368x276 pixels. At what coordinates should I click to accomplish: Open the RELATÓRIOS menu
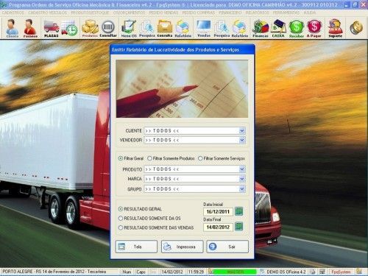257,13
